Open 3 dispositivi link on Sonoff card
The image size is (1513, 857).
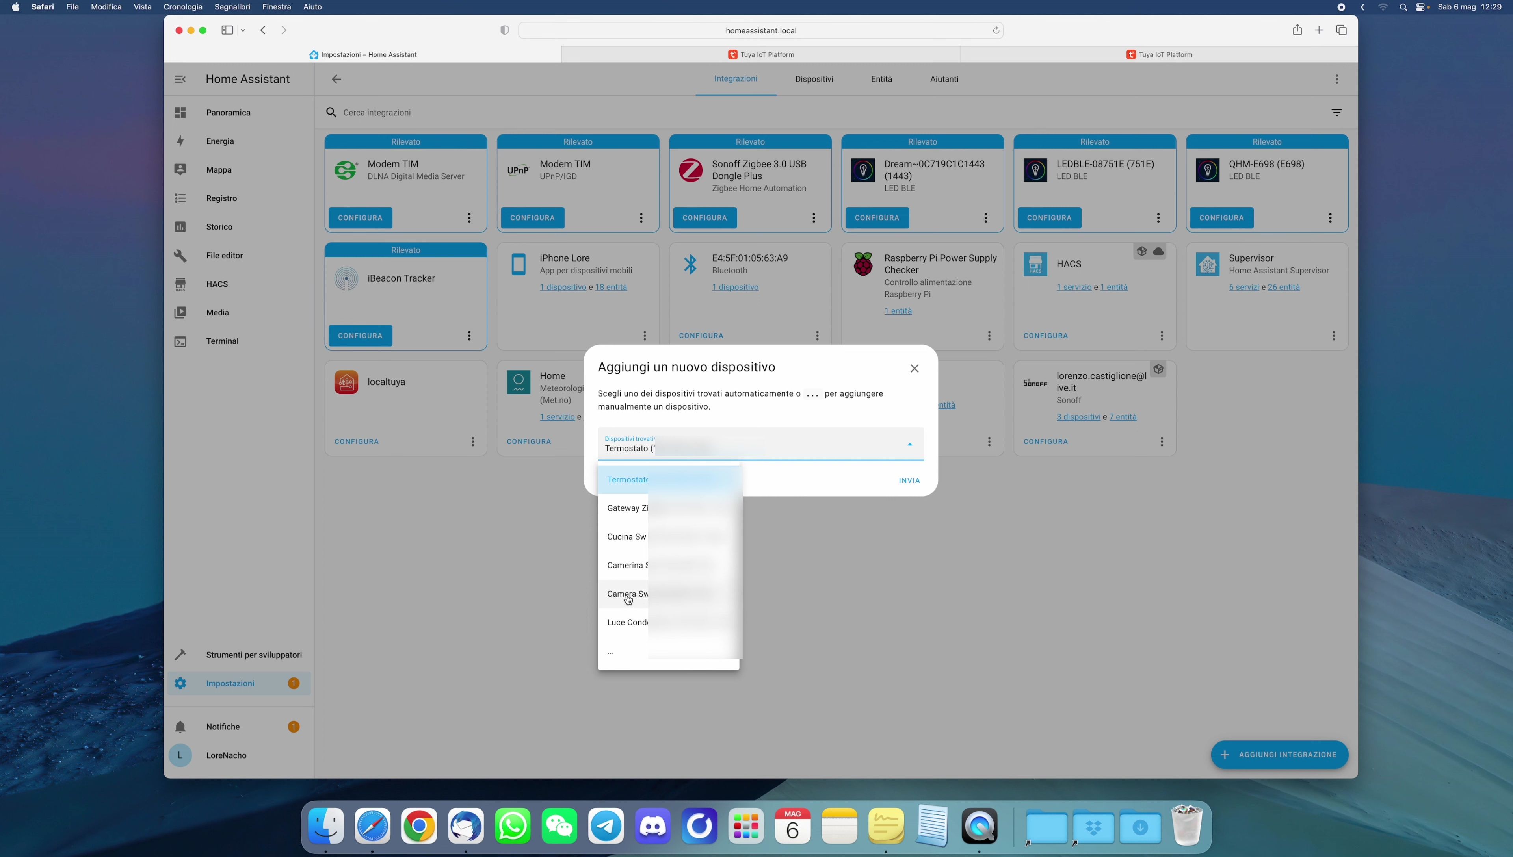pyautogui.click(x=1078, y=417)
